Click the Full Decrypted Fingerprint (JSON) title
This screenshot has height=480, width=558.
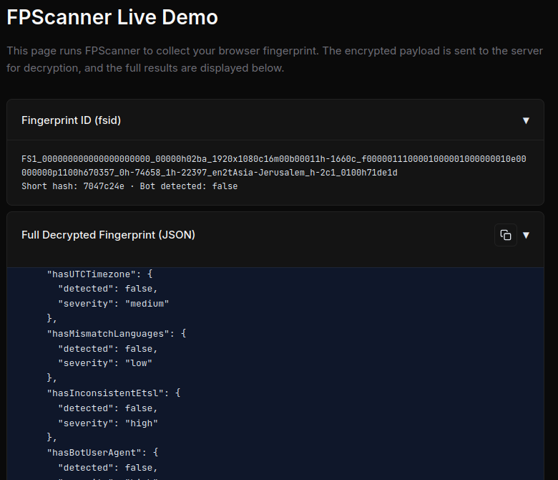pos(108,235)
